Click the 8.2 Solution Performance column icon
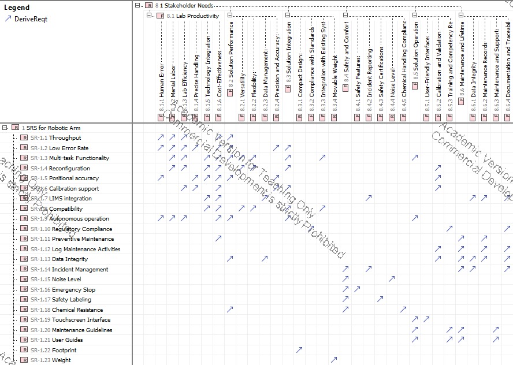The width and height of the screenshot is (513, 365). click(x=230, y=92)
